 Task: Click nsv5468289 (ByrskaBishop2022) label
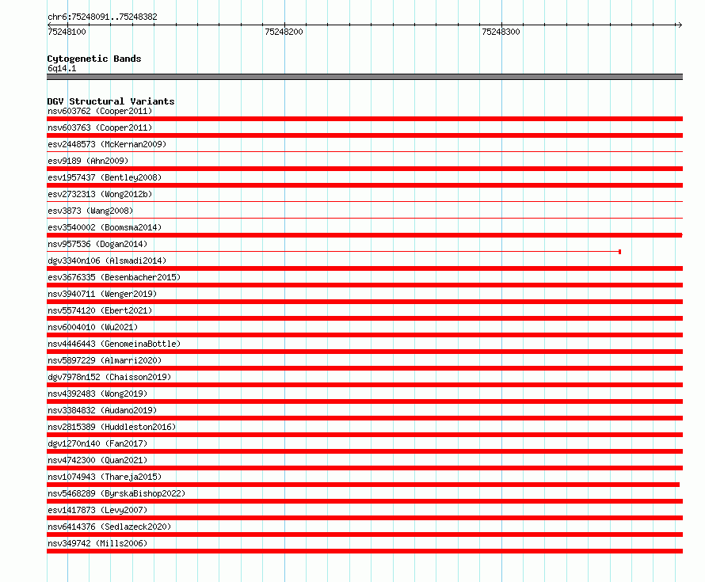coord(116,493)
